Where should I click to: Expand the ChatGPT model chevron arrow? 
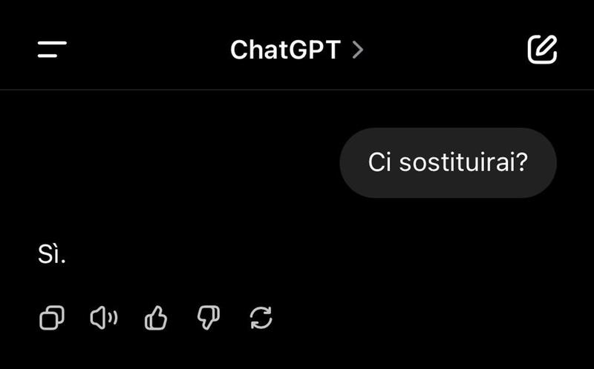point(358,50)
